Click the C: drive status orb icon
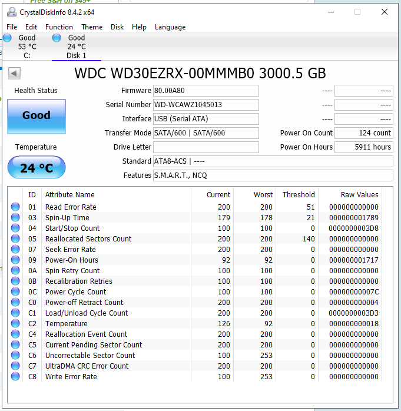Image resolution: width=401 pixels, height=411 pixels. [x=7, y=38]
